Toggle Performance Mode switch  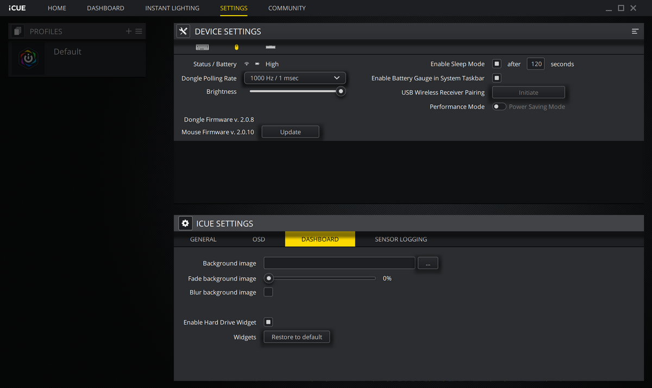point(499,107)
